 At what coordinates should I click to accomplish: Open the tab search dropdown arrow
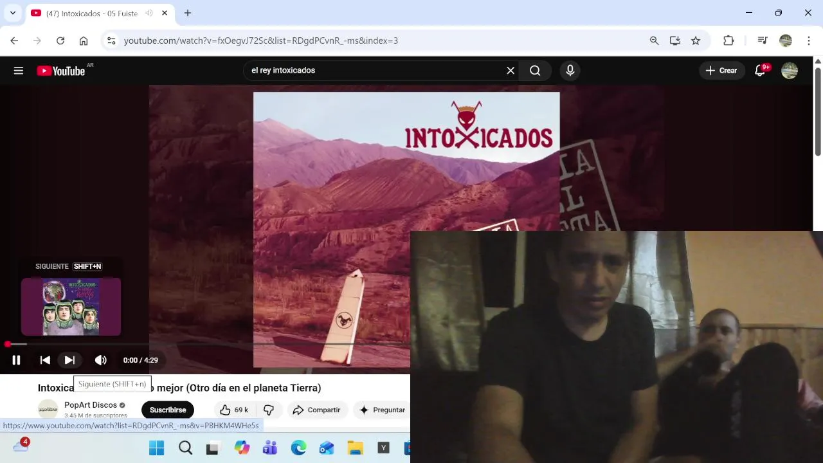pos(13,13)
